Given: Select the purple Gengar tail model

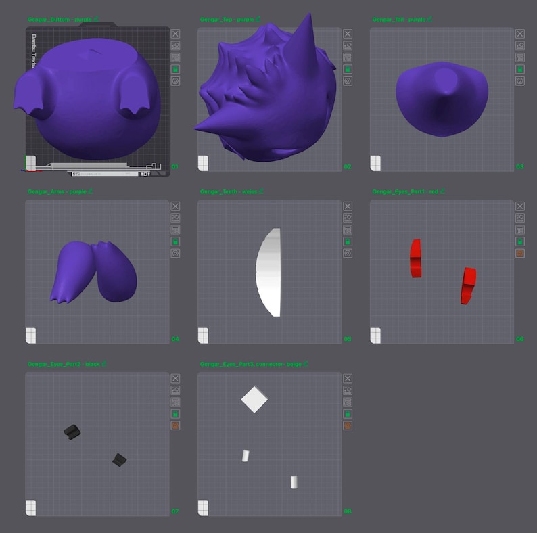Looking at the screenshot, I should 442,99.
